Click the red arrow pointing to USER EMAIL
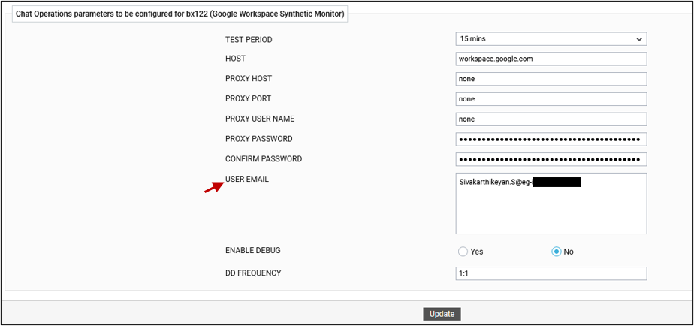Screen dimensions: 694x326 tap(213, 186)
